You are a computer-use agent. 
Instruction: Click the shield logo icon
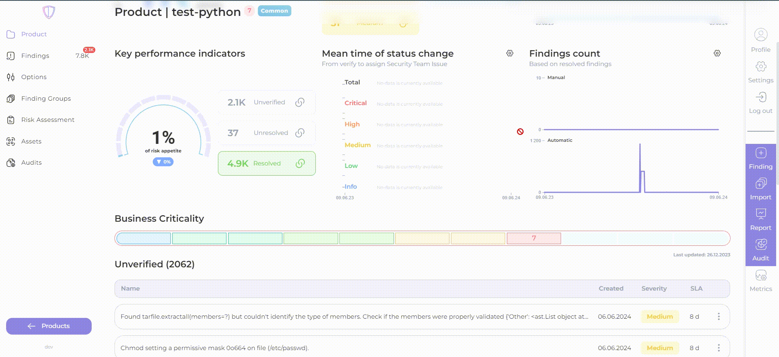(x=49, y=12)
